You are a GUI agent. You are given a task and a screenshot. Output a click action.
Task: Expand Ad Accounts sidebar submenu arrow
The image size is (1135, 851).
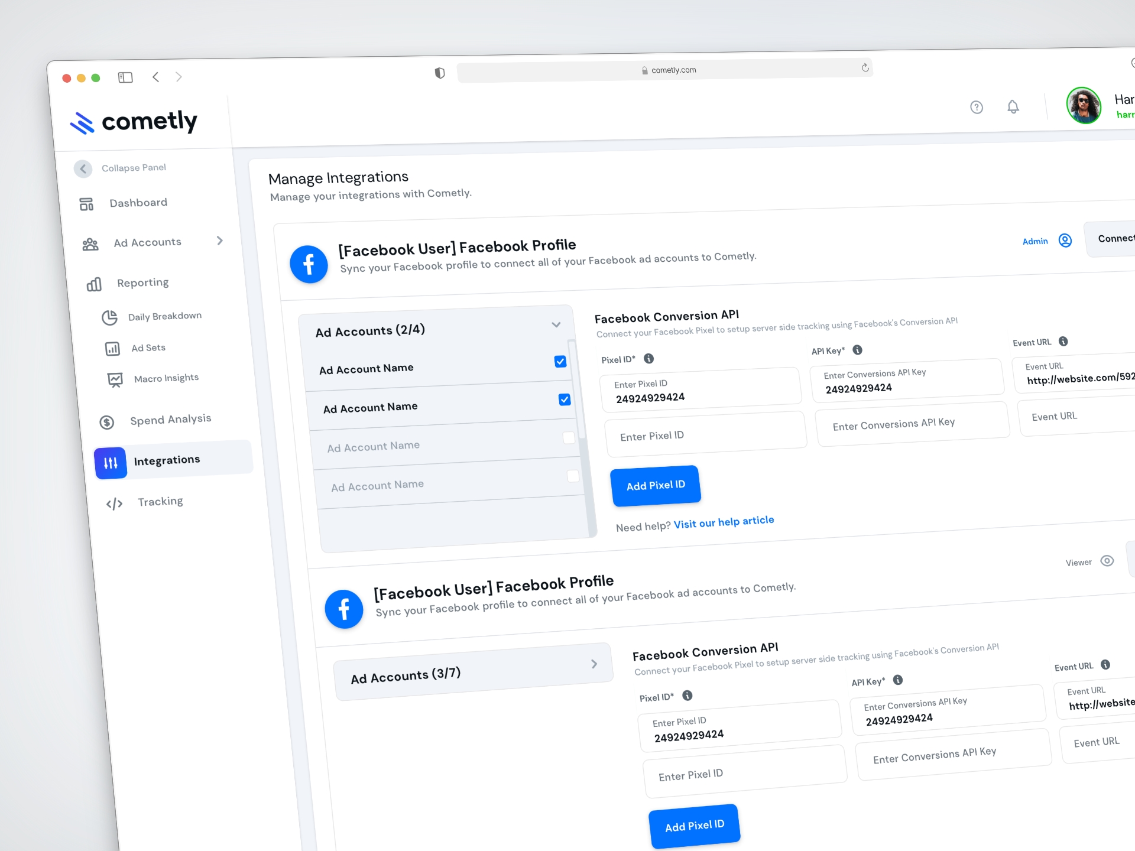click(220, 241)
